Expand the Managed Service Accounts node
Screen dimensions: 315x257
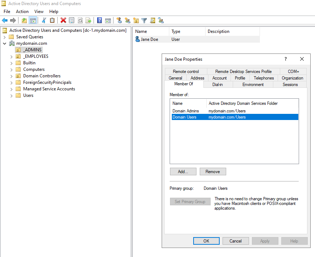tap(12, 89)
